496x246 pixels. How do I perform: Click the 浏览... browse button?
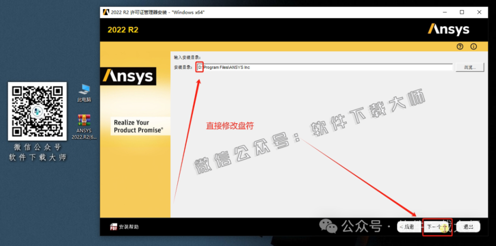tap(470, 67)
